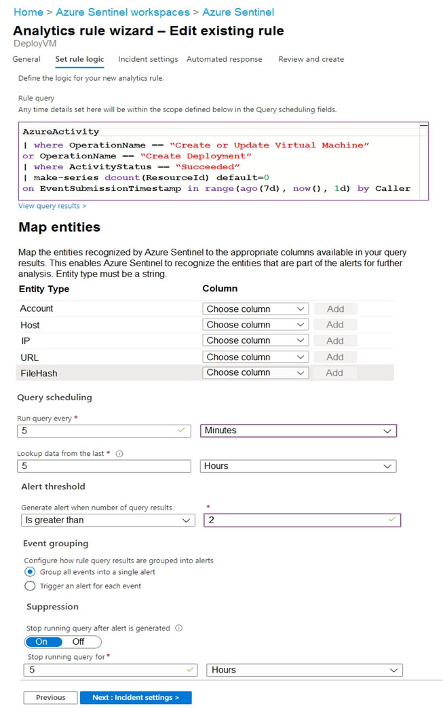Click the Previous button
This screenshot has height=708, width=443.
pos(50,698)
